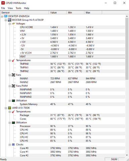The width and height of the screenshot is (129, 161).
Task: Click the Value column header
Action: pos(58,12)
